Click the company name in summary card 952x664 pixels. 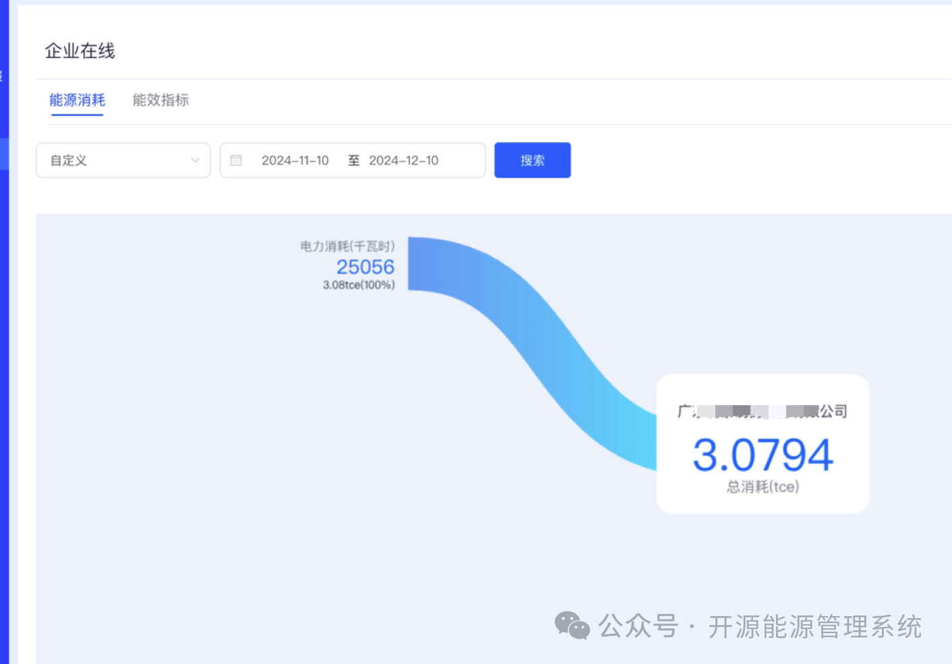(x=763, y=411)
